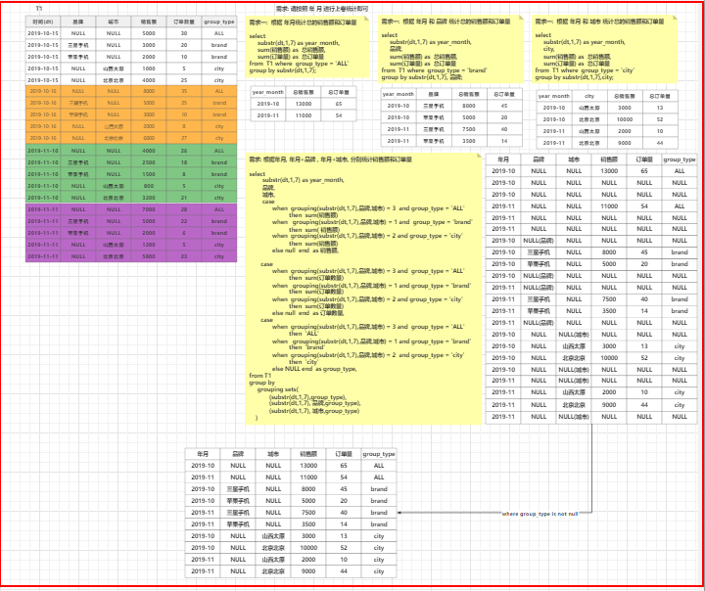Click the T1 table name label

pos(39,9)
